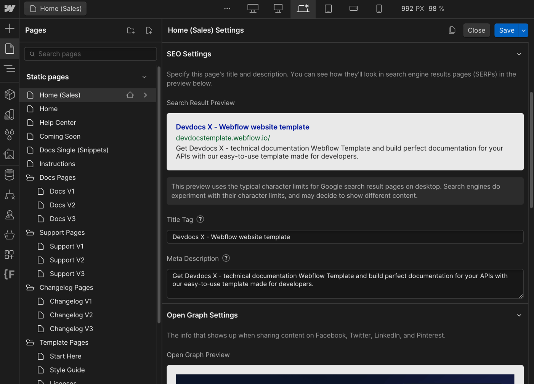Open the Navigator panel
The height and width of the screenshot is (384, 534).
pyautogui.click(x=10, y=69)
